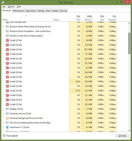Image resolution: width=132 pixels, height=141 pixels.
Task: Expand the Nalp service process group
Action: (4, 123)
